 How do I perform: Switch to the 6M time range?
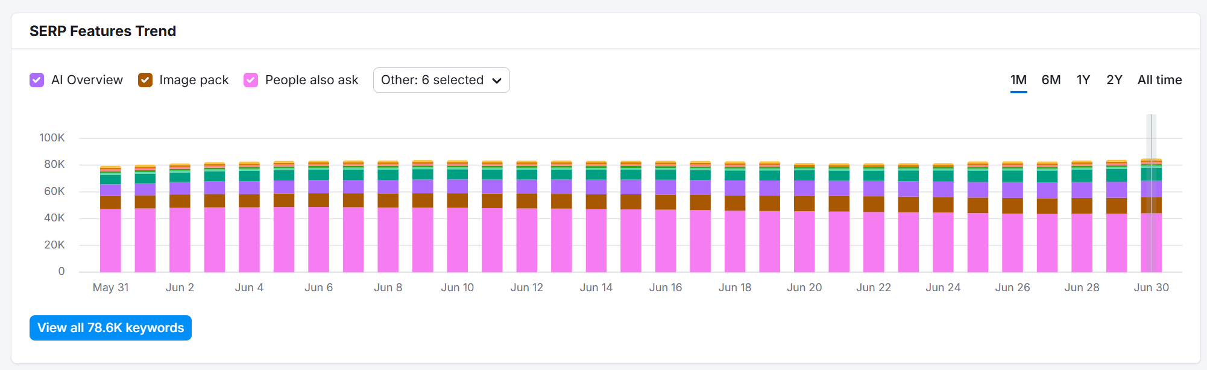pyautogui.click(x=1051, y=80)
